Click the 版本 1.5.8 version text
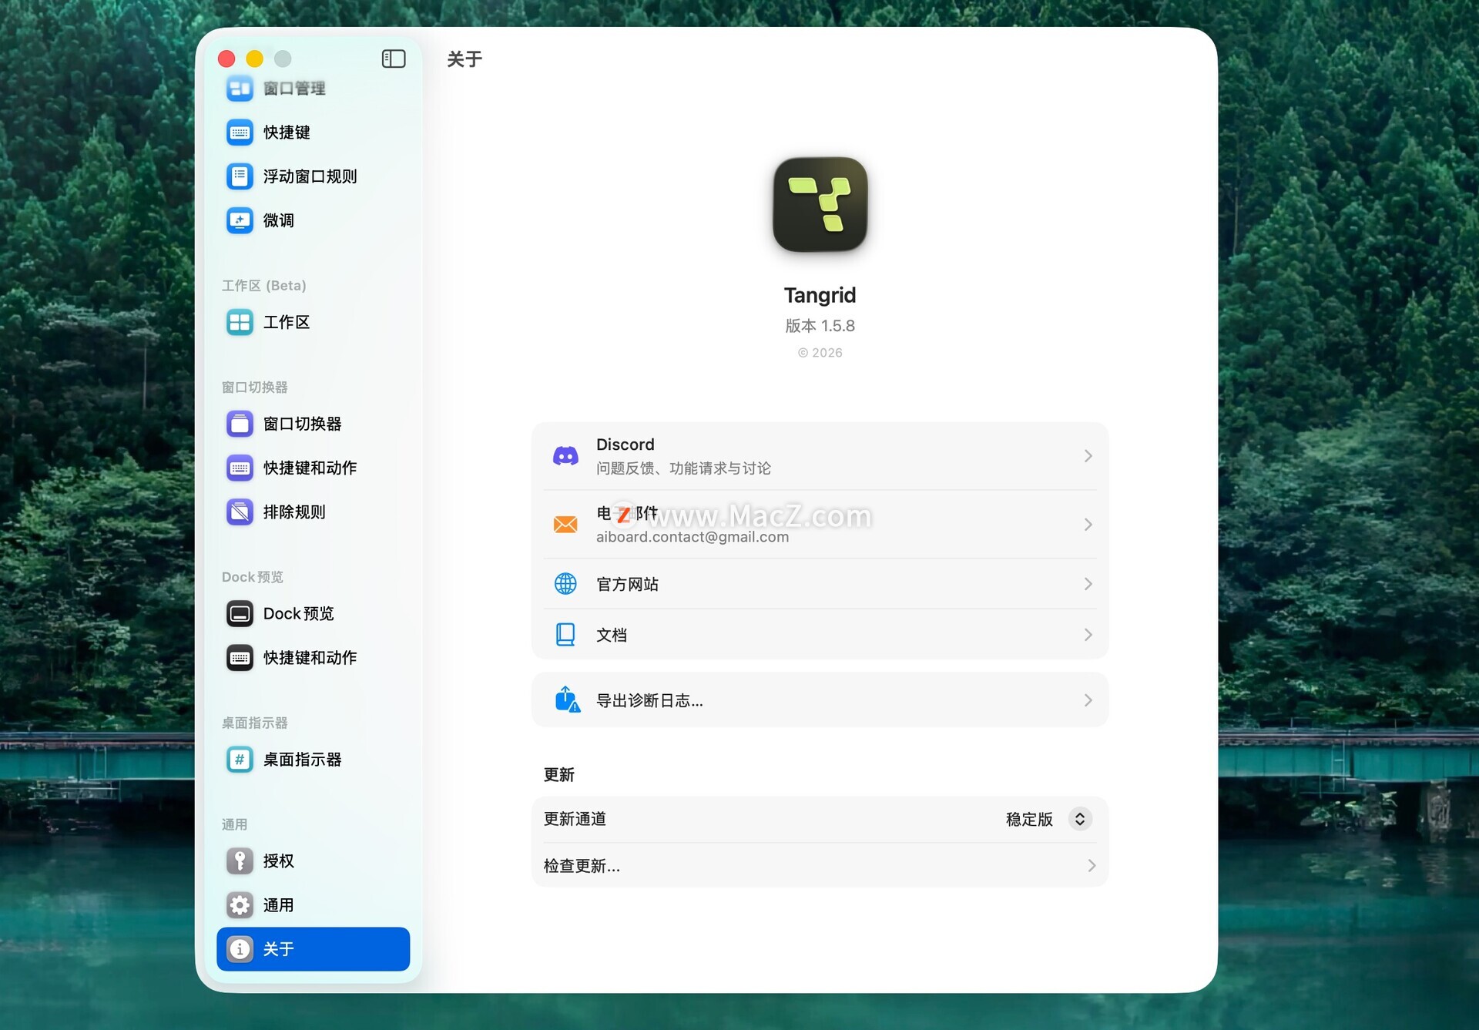1479x1030 pixels. [820, 326]
